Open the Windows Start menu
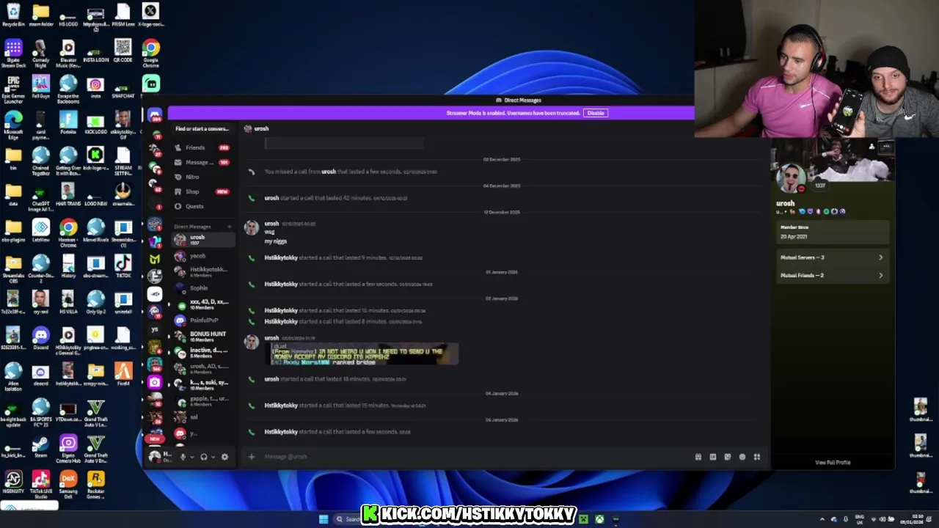This screenshot has height=528, width=939. point(324,519)
